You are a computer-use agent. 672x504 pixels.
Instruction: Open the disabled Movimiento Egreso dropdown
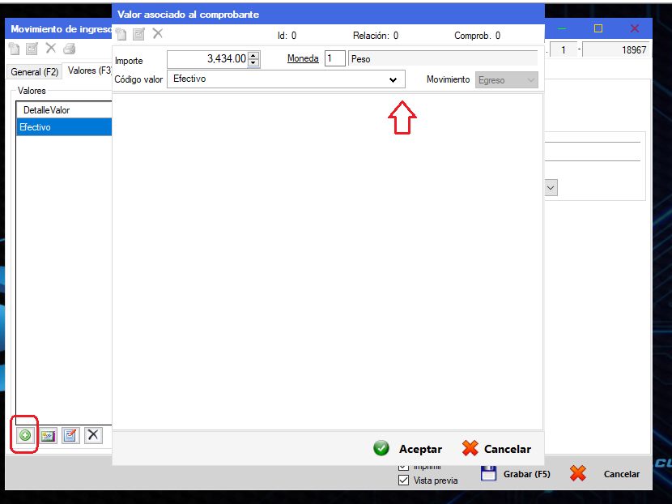click(506, 79)
